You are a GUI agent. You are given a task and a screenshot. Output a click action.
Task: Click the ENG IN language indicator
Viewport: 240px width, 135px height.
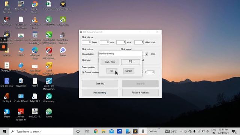coord(213,131)
